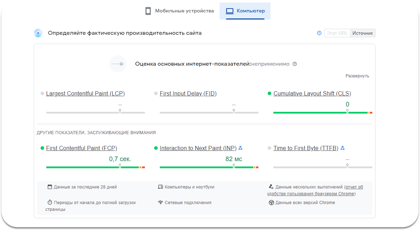Click the field data performance icon

click(38, 33)
